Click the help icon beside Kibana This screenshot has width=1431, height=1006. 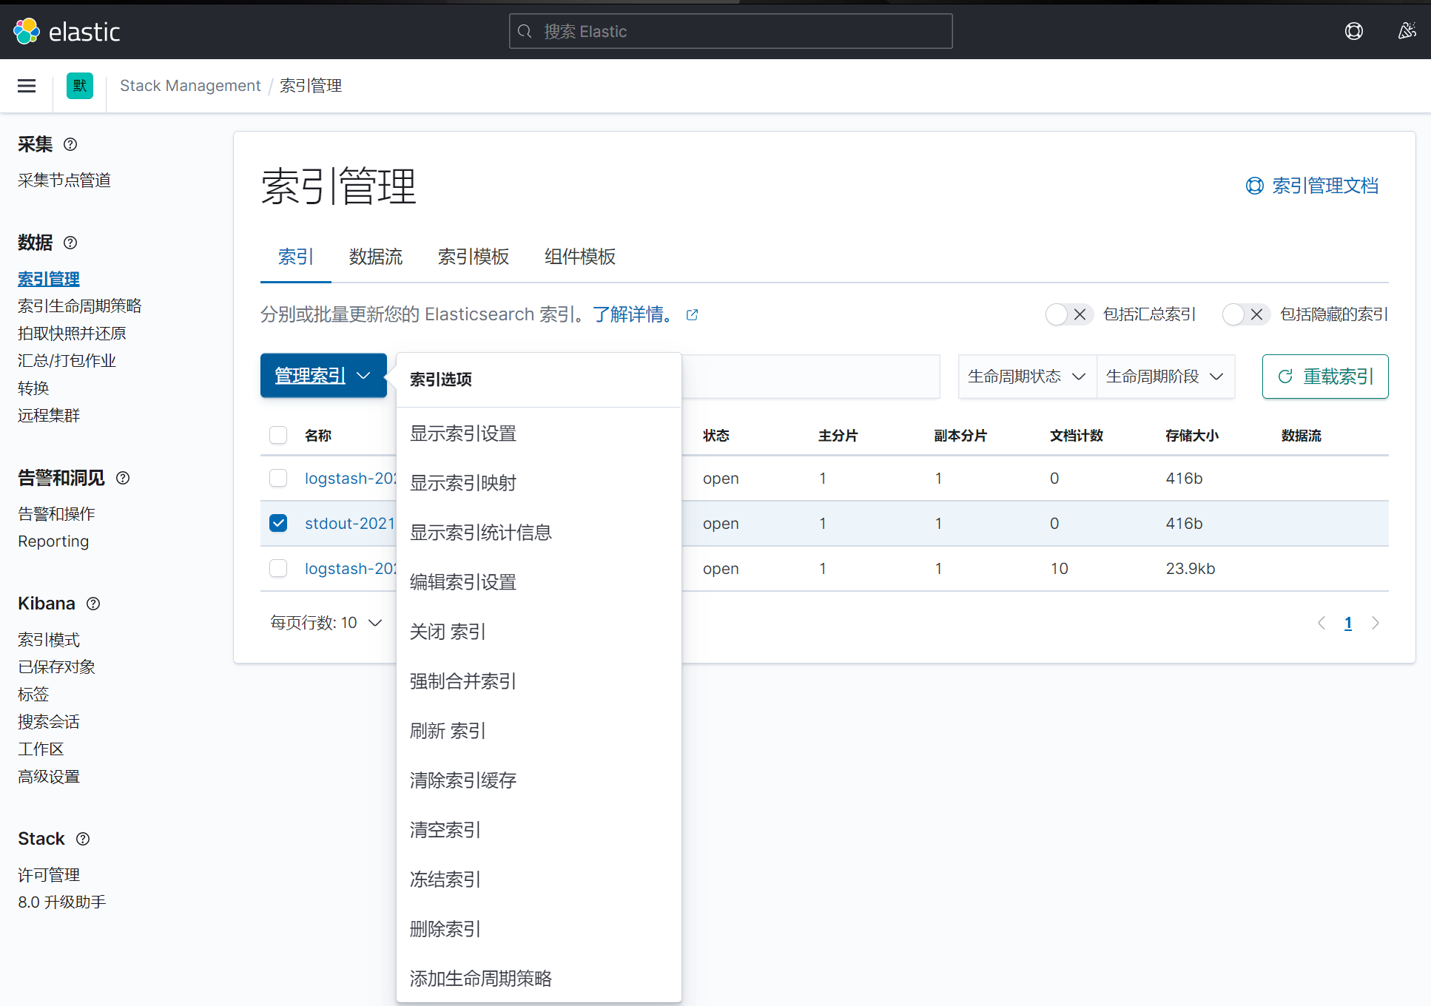[x=93, y=604]
